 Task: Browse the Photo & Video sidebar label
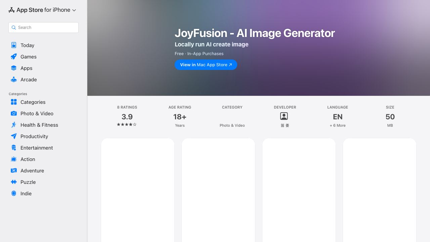coord(37,114)
